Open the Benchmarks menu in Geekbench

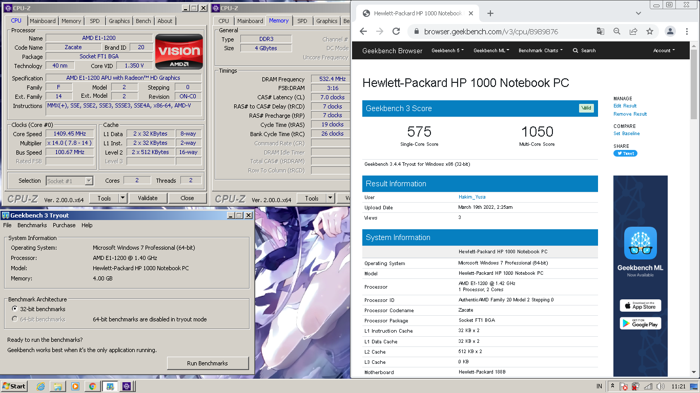pyautogui.click(x=32, y=225)
